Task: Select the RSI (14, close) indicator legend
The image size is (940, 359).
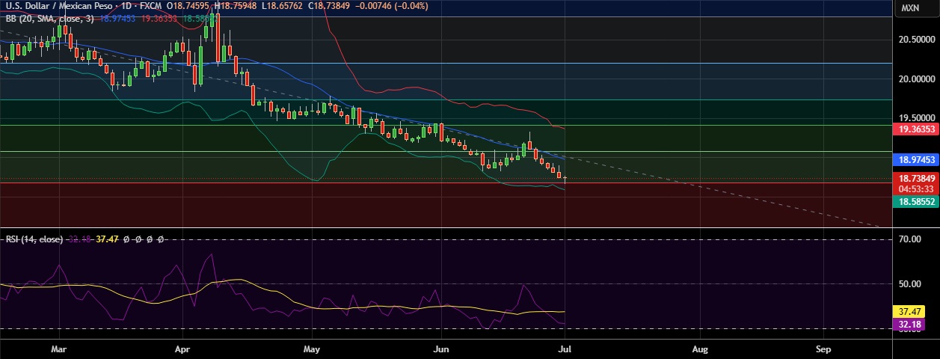Action: pyautogui.click(x=34, y=239)
